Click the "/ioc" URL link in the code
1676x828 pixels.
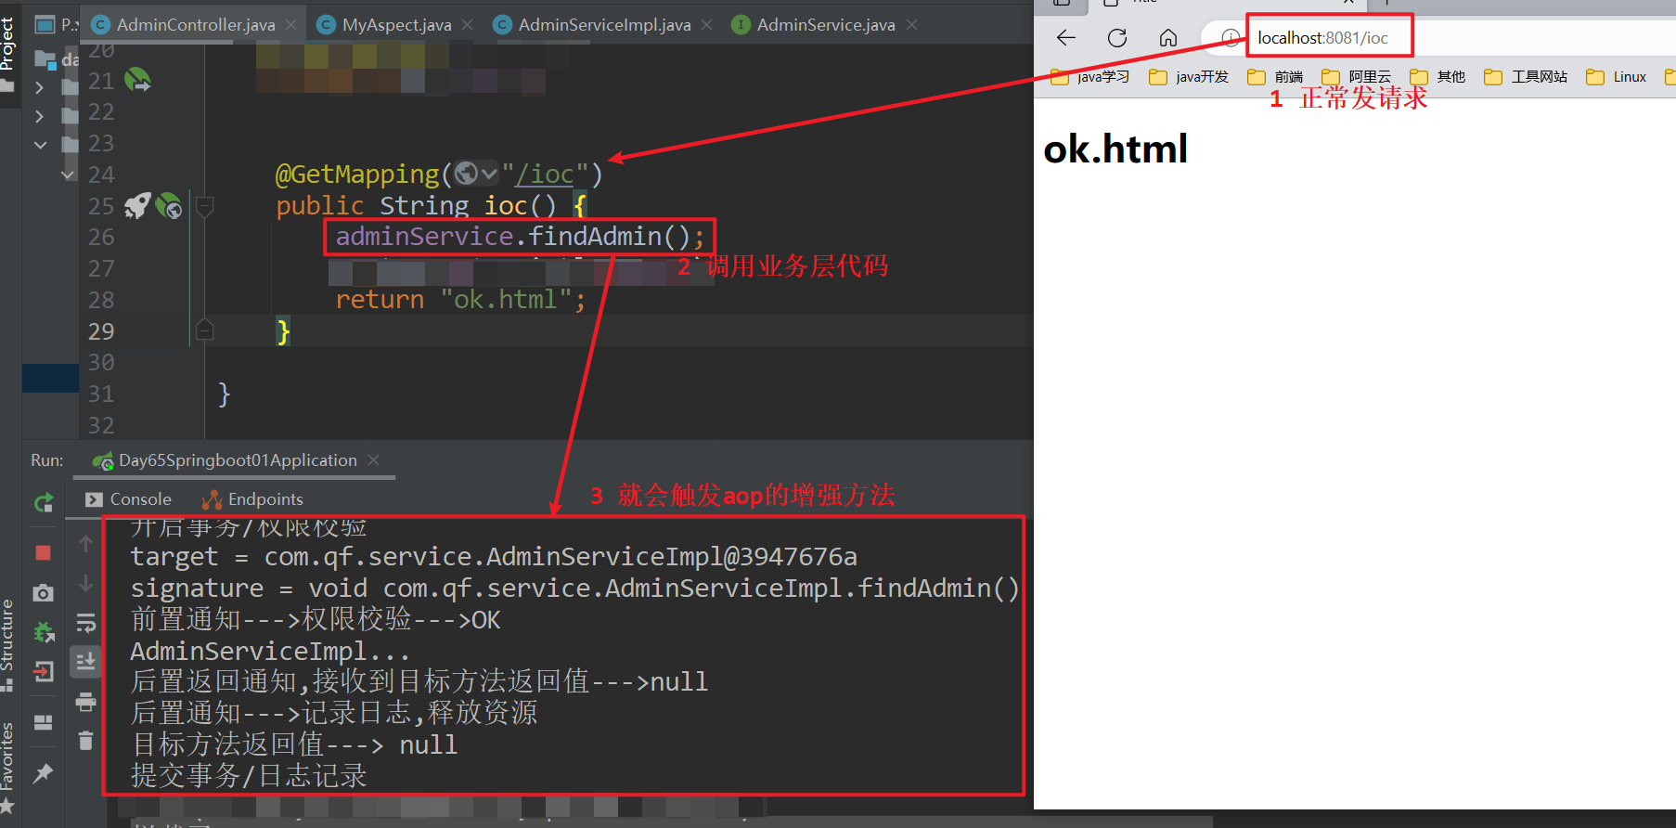pos(545,175)
